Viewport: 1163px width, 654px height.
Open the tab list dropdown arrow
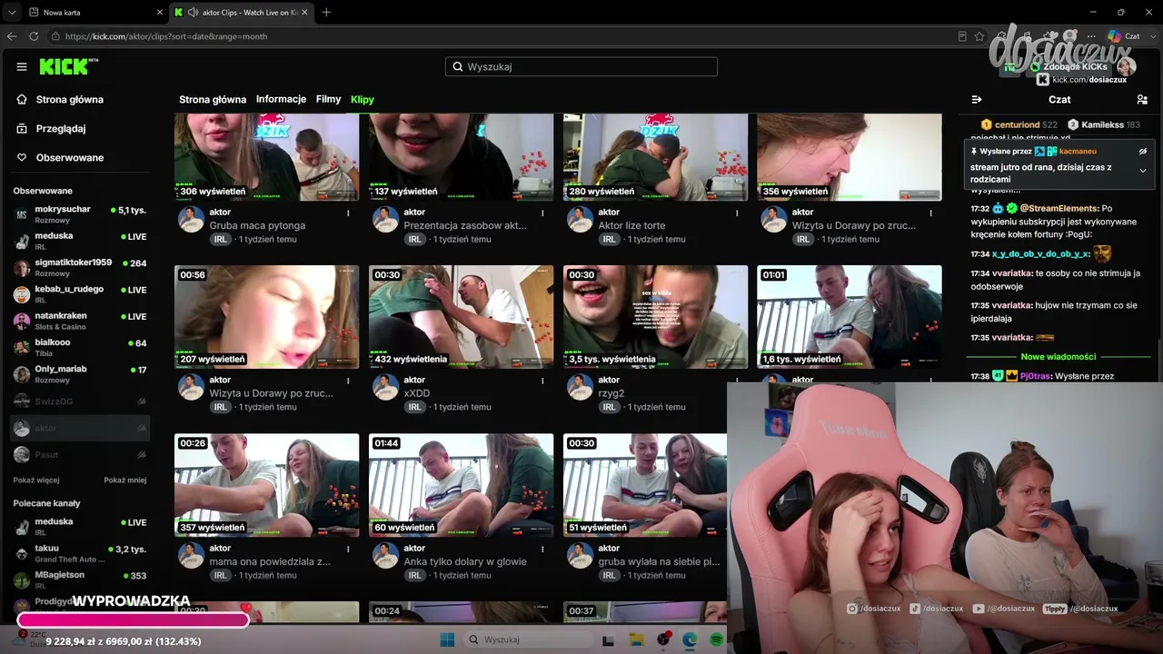[12, 12]
